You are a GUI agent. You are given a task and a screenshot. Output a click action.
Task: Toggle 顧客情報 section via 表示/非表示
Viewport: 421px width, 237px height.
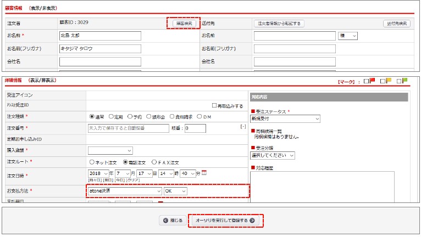point(42,8)
